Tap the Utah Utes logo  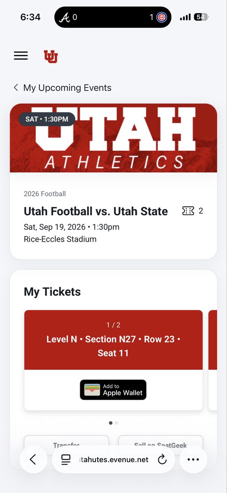[x=51, y=56]
